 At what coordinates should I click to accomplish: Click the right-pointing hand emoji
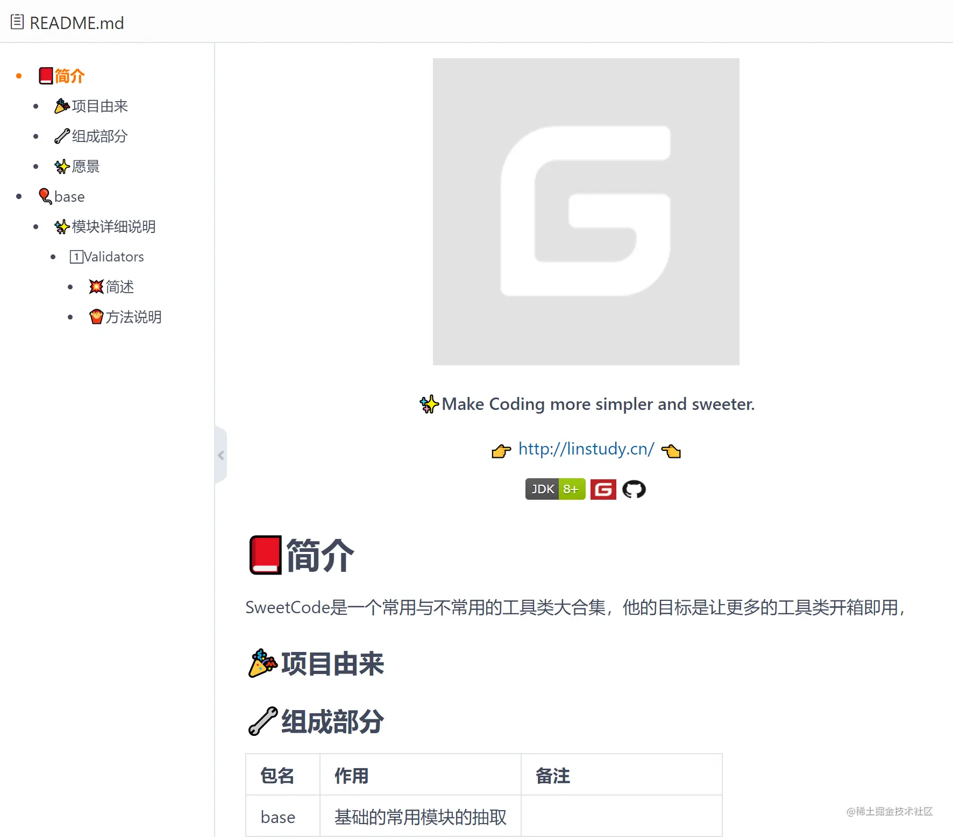click(501, 451)
